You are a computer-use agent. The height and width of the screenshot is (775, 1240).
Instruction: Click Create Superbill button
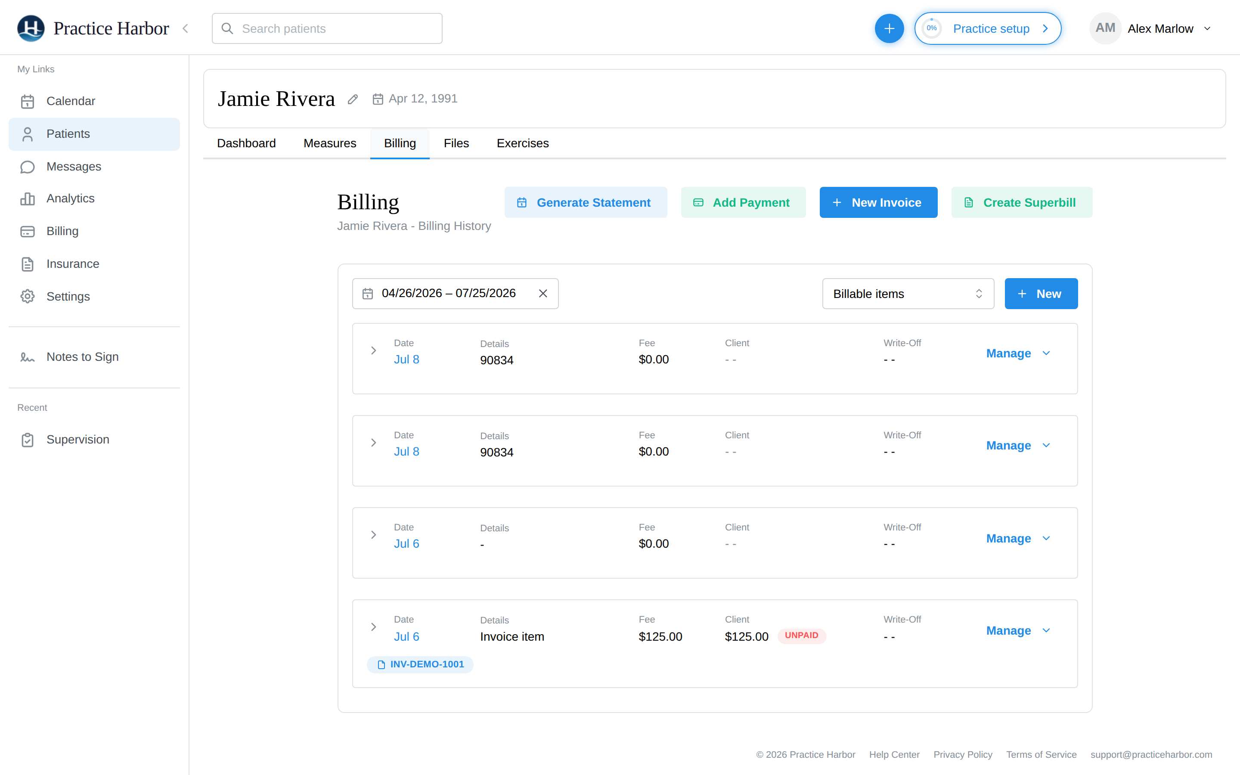[1022, 202]
